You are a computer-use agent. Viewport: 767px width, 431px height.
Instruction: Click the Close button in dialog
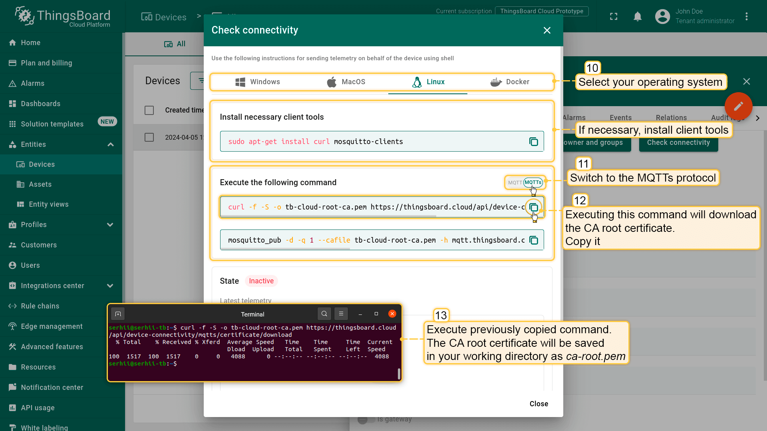(538, 403)
